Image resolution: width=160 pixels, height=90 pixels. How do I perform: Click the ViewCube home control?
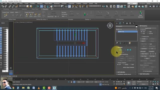[110, 25]
